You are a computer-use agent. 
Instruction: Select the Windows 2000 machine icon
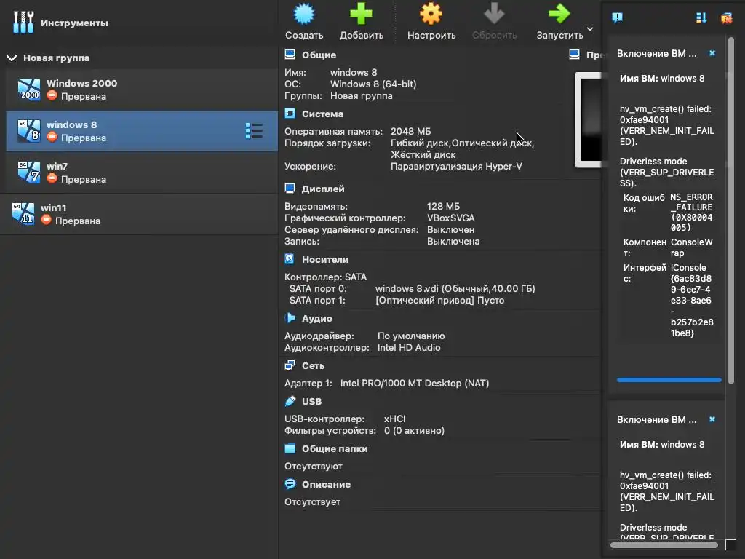tap(29, 90)
